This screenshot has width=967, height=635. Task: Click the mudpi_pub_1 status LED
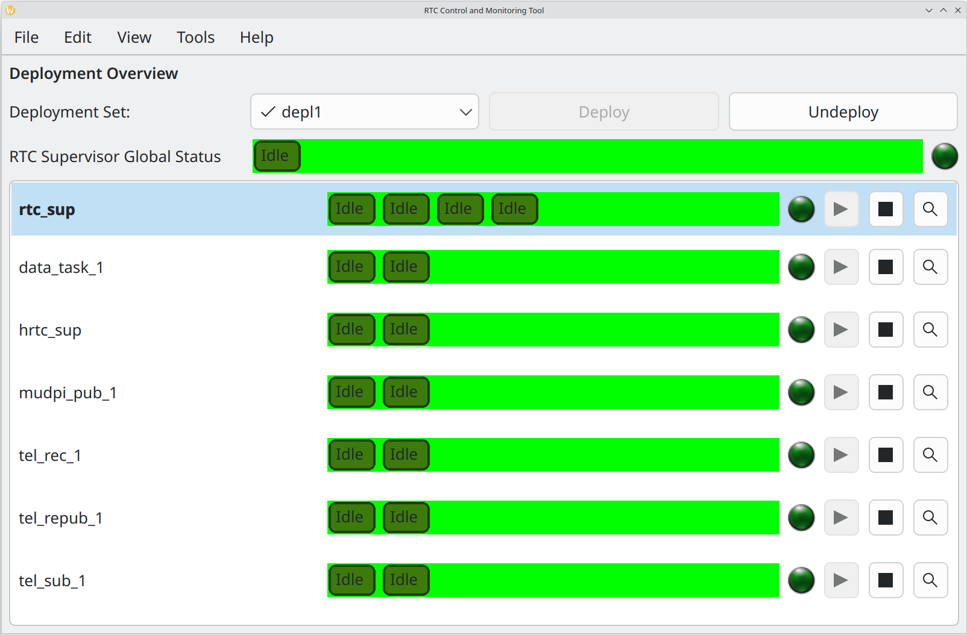[x=801, y=392]
